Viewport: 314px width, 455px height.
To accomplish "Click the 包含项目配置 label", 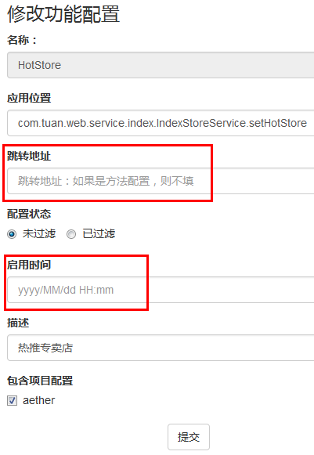I will tap(40, 381).
